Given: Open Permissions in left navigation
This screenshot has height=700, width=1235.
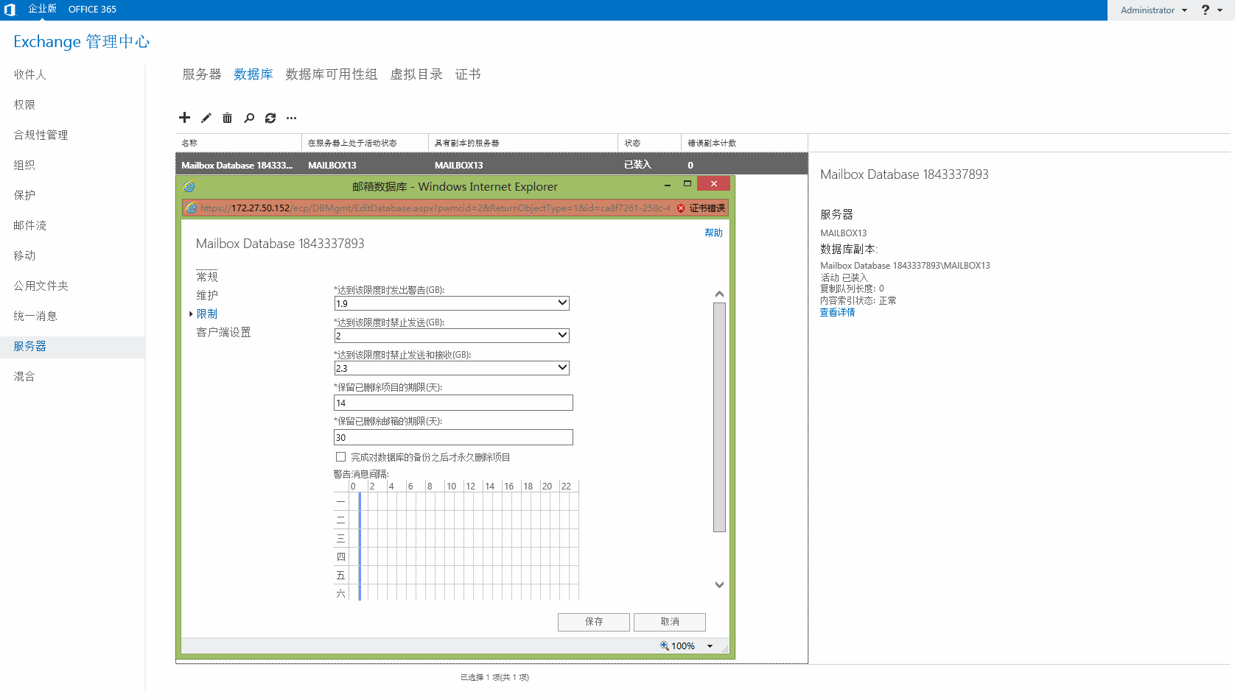Looking at the screenshot, I should point(24,105).
